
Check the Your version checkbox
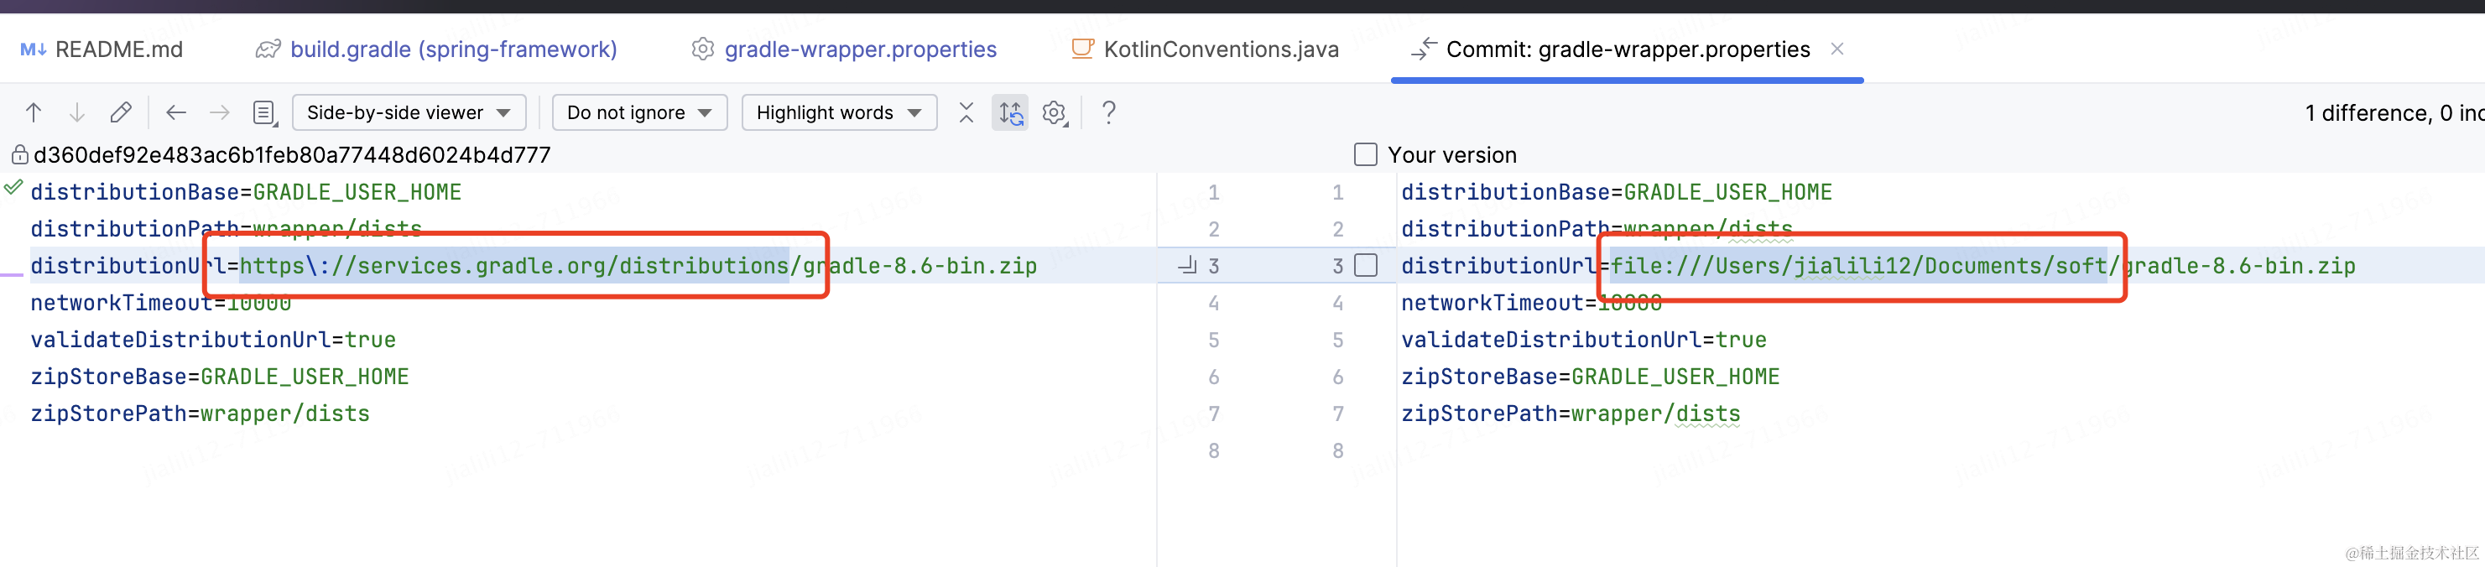coord(1365,154)
